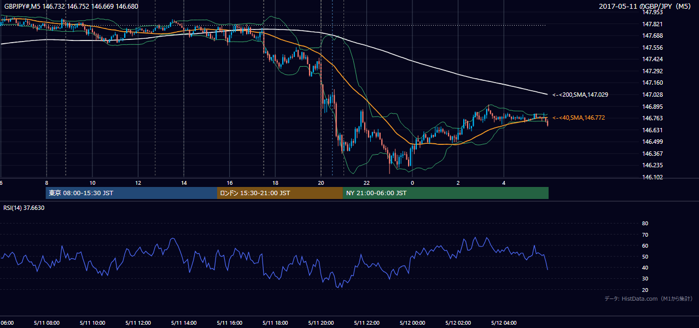
Task: Click hour tick 4 under price chart
Action: pyautogui.click(x=504, y=183)
